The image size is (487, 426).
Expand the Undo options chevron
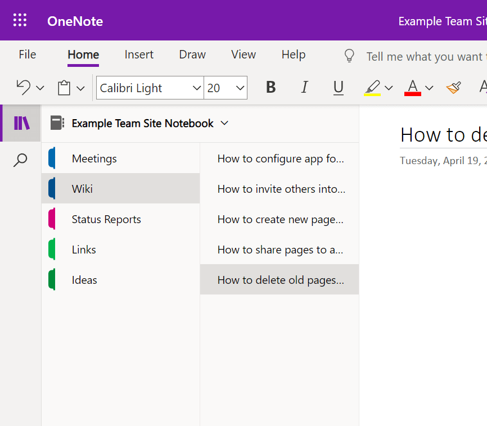click(40, 88)
